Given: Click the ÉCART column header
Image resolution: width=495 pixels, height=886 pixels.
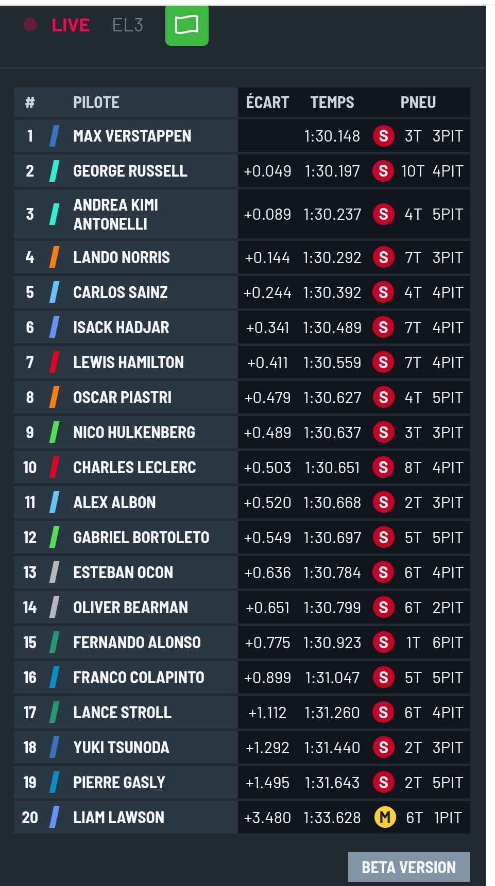Looking at the screenshot, I should [267, 102].
